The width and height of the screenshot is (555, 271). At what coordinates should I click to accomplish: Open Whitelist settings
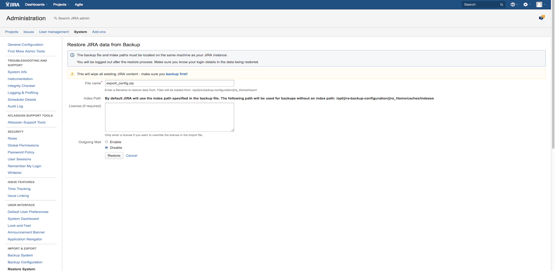[x=14, y=173]
